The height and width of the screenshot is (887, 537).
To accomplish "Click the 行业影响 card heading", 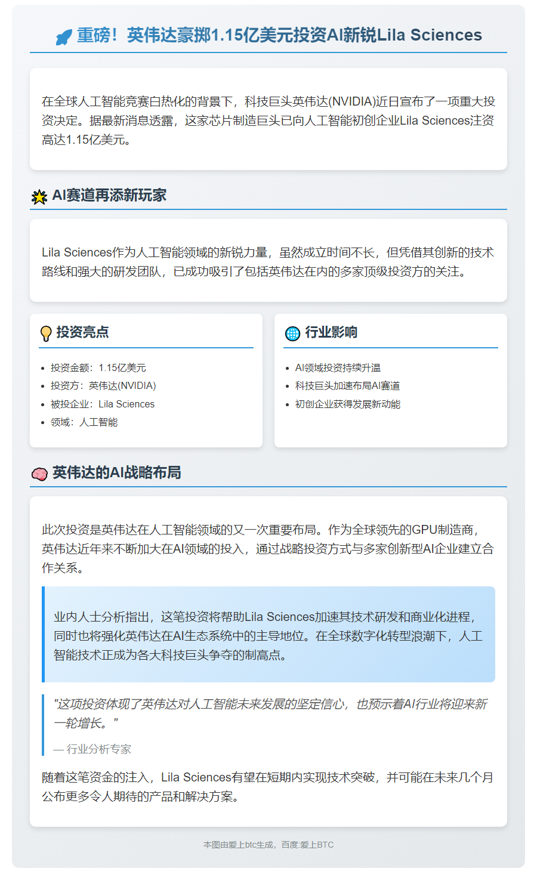I will coord(331,332).
